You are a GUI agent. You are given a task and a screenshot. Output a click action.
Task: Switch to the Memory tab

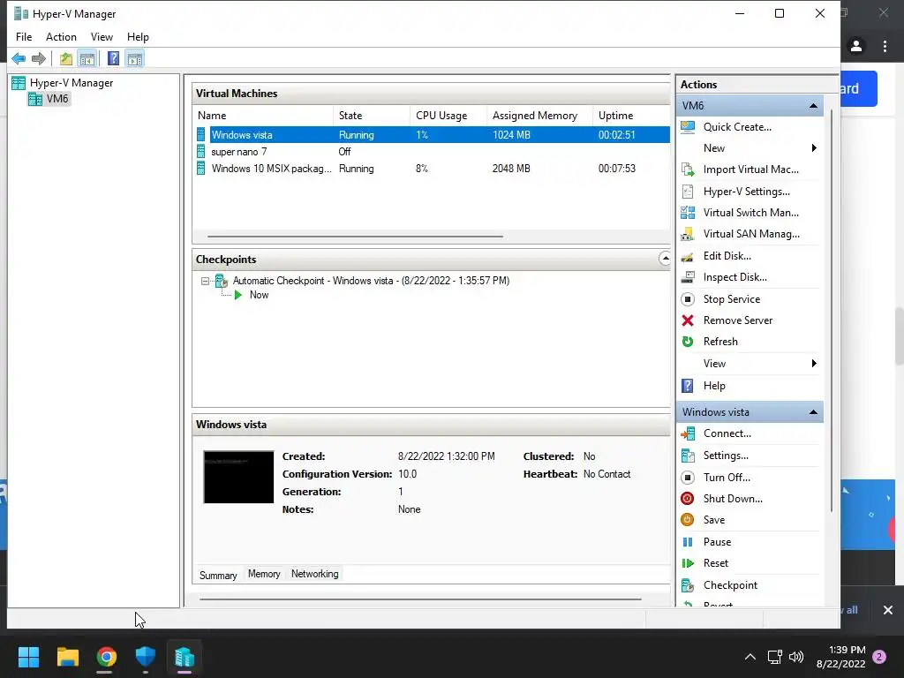point(264,574)
